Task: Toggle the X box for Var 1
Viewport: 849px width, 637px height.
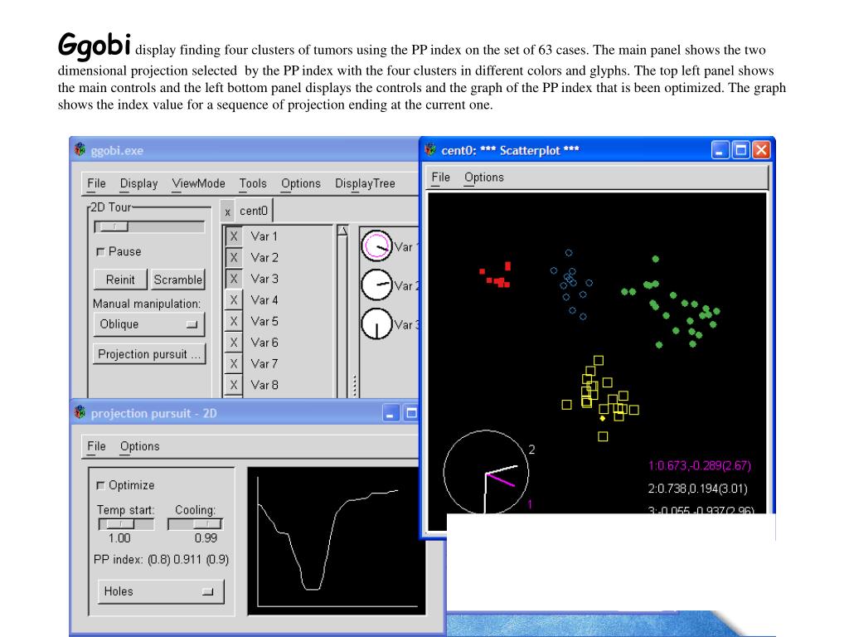Action: pos(233,236)
